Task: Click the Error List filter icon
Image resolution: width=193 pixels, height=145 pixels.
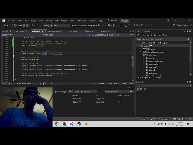Action: [71, 92]
